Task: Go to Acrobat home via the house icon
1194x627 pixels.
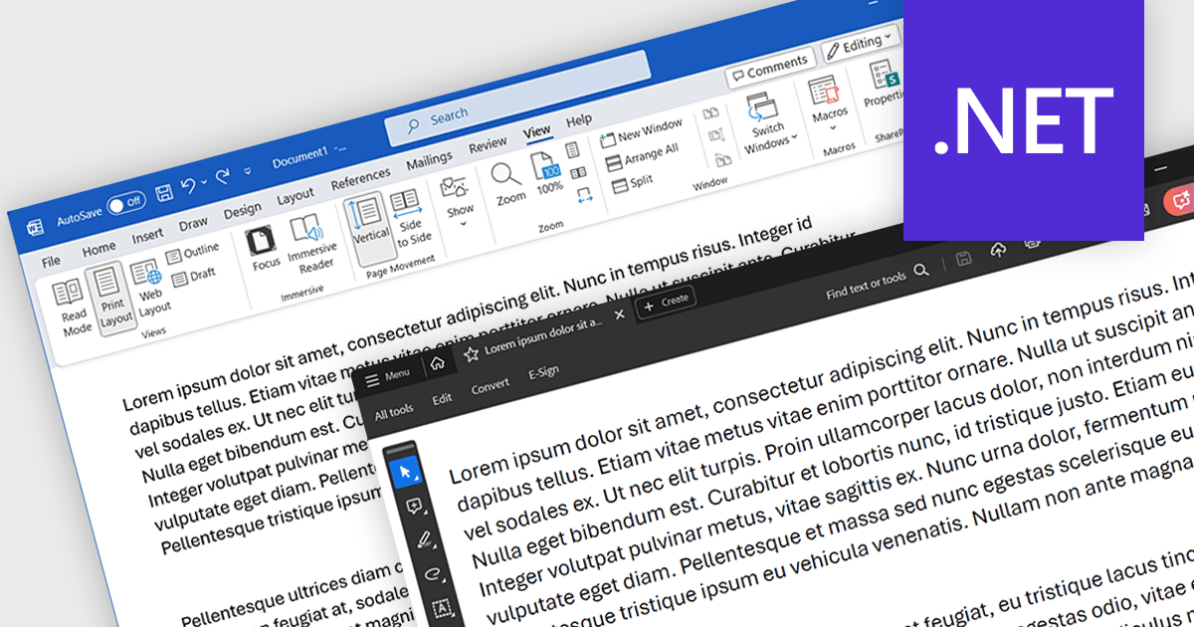Action: [438, 363]
